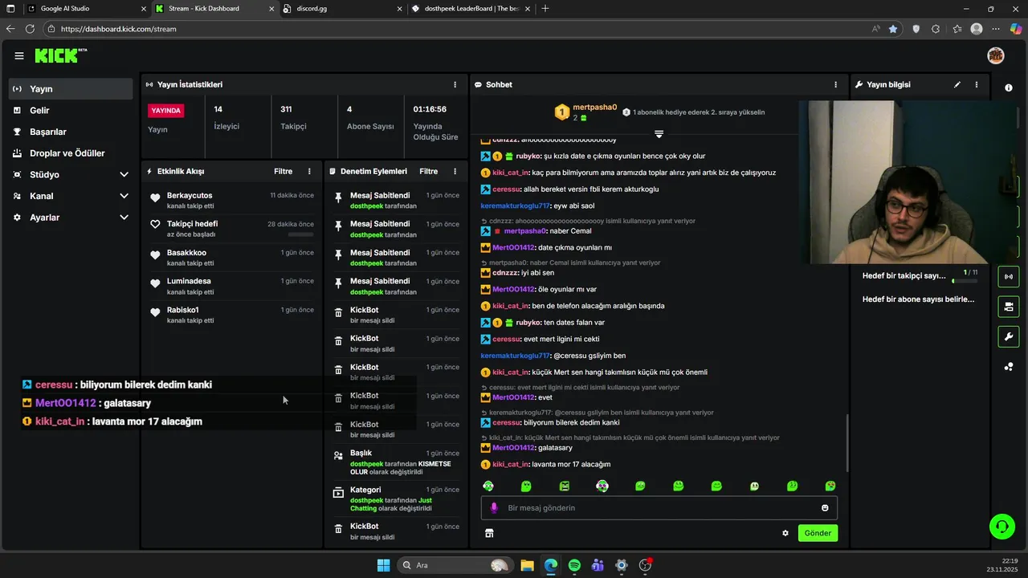Image resolution: width=1028 pixels, height=578 pixels.
Task: Click the chat scrollbar
Action: (846, 442)
